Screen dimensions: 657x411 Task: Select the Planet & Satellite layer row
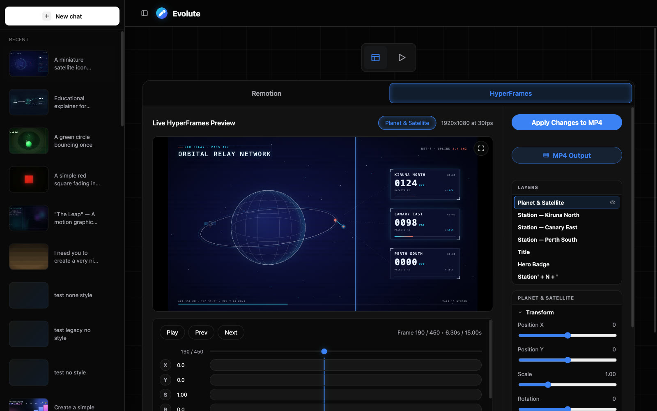pos(567,203)
